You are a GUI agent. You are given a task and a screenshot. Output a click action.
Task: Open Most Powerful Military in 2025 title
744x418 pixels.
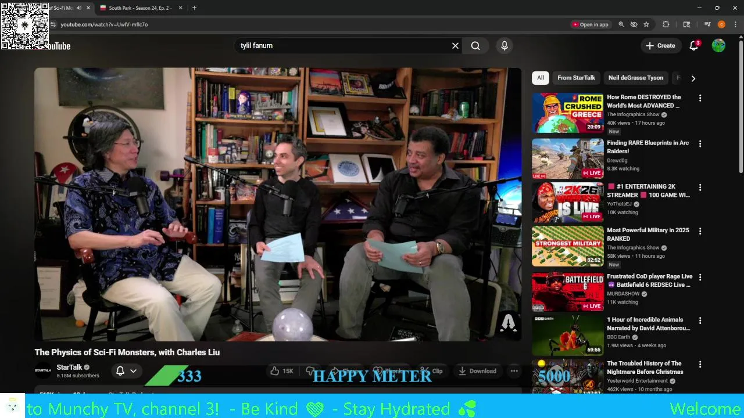click(648, 235)
